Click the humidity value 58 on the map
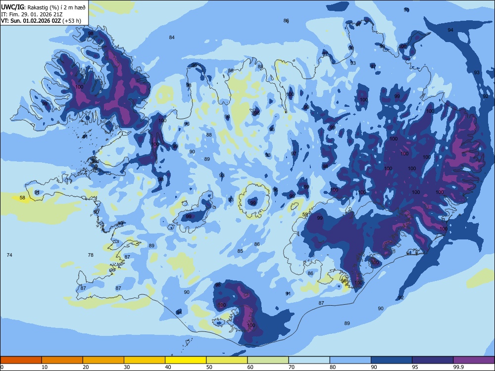495x371 pixels. (x=22, y=198)
